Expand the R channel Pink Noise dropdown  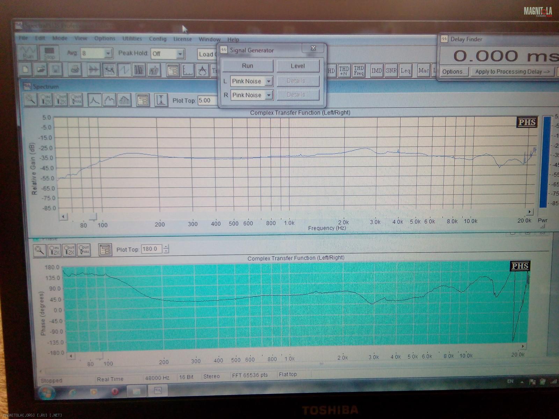pos(269,95)
